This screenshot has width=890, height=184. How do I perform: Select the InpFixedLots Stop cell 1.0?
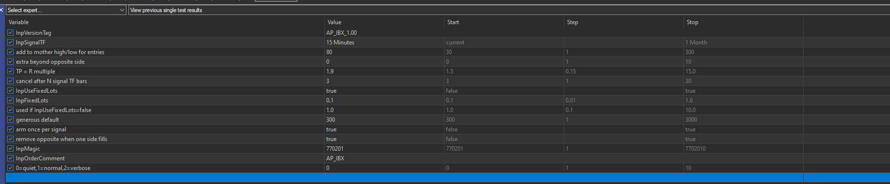point(744,100)
